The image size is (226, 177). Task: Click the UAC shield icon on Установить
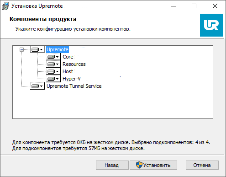tap(139, 165)
